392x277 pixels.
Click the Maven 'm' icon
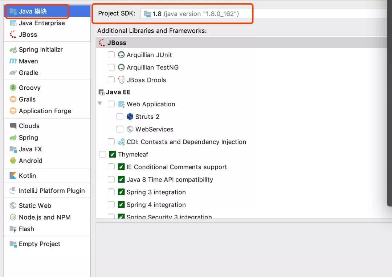click(x=13, y=61)
